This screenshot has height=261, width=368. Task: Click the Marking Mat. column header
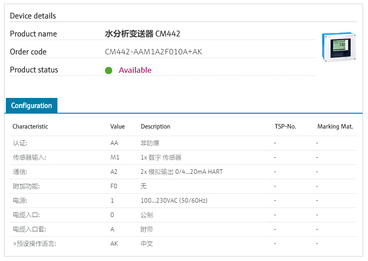pyautogui.click(x=335, y=126)
